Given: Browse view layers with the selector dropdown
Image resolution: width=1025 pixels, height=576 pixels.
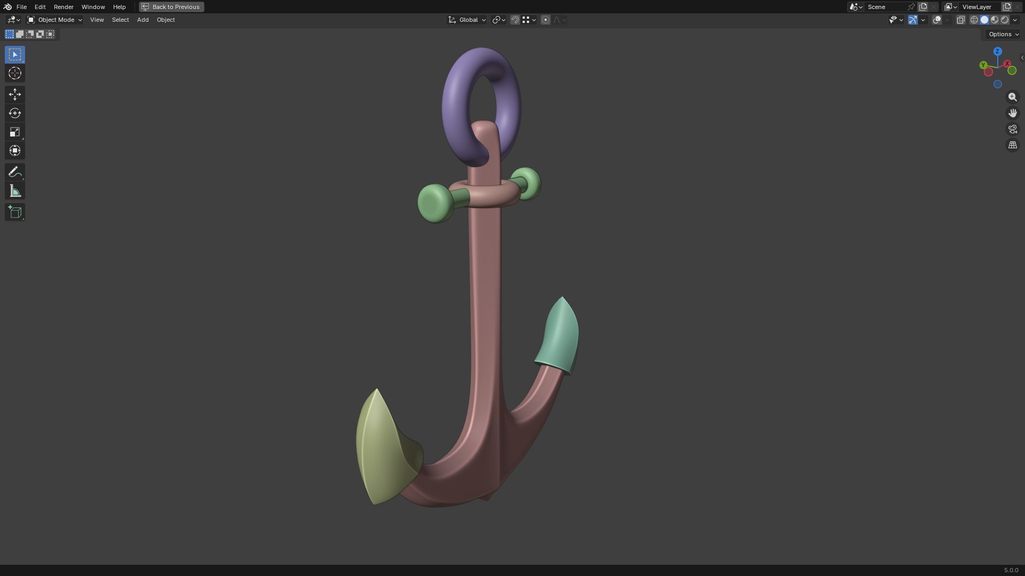Looking at the screenshot, I should (x=950, y=7).
